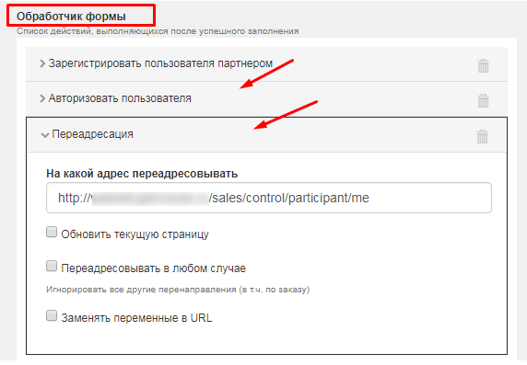
Task: Expand the "Авторизовать пользователя" chevron arrow
Action: click(x=42, y=98)
